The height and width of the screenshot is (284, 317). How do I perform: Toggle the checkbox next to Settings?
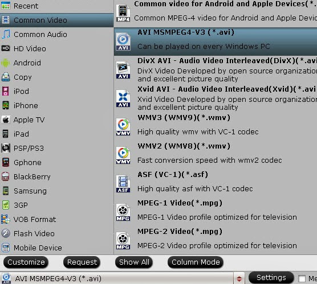coord(302,278)
